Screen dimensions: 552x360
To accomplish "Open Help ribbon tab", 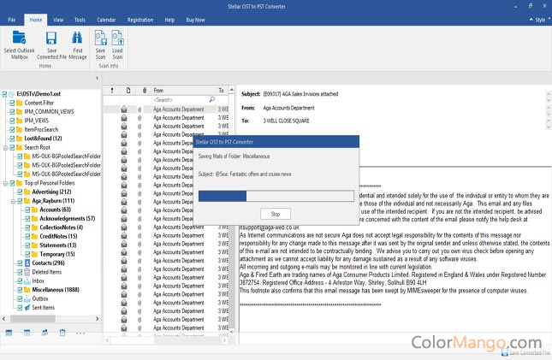I will [x=169, y=20].
